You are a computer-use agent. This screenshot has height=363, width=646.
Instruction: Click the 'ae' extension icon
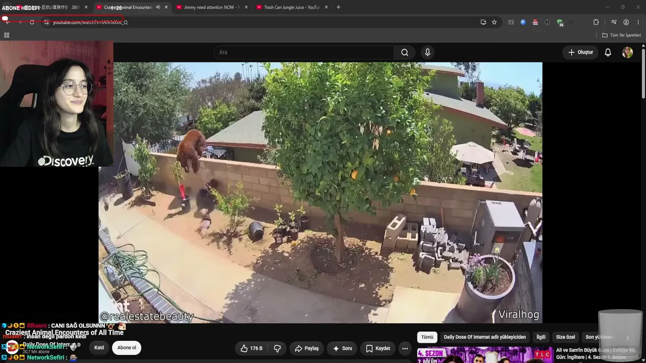pos(511,22)
